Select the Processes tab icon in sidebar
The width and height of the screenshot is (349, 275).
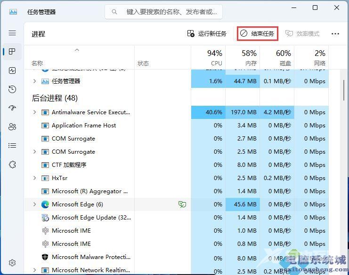12,52
